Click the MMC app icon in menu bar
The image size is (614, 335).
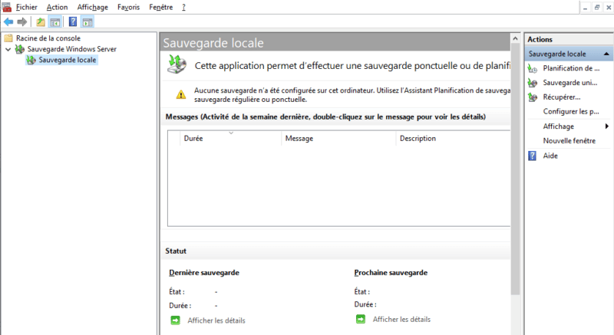[7, 7]
